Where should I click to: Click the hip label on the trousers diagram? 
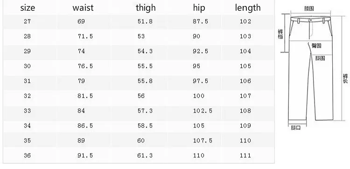coord(316,46)
